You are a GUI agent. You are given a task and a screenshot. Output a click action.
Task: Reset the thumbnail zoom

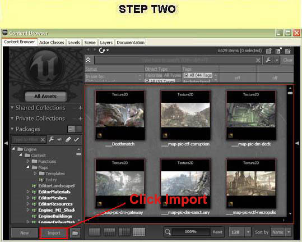(x=217, y=232)
